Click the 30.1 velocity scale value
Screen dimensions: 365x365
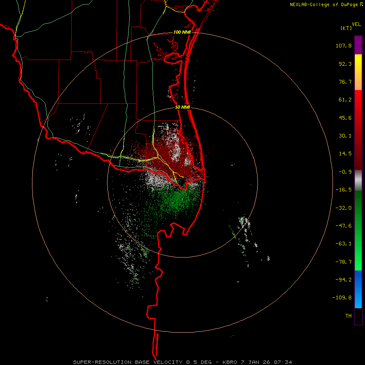click(x=345, y=136)
